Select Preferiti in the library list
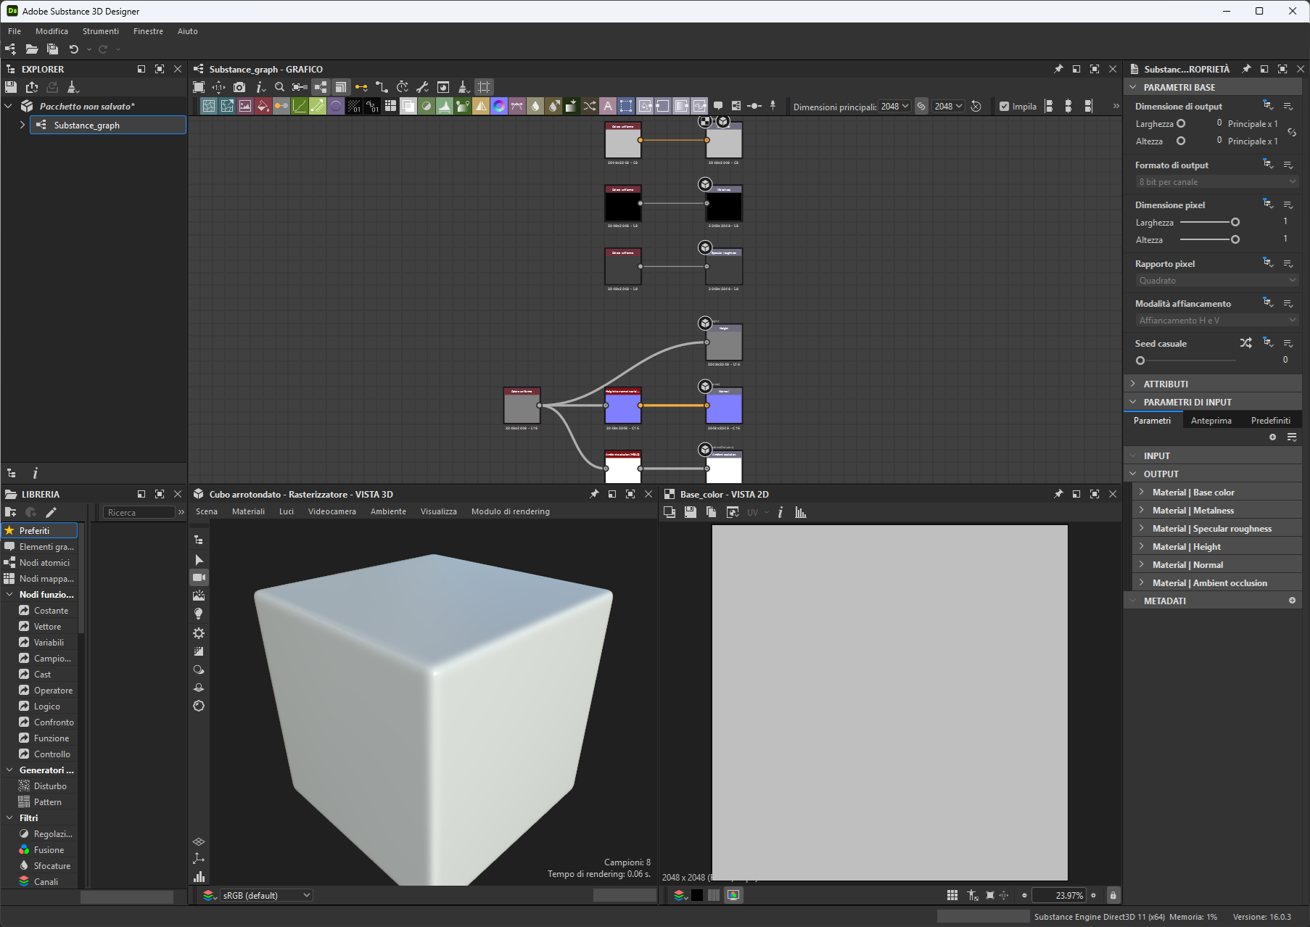 point(39,530)
